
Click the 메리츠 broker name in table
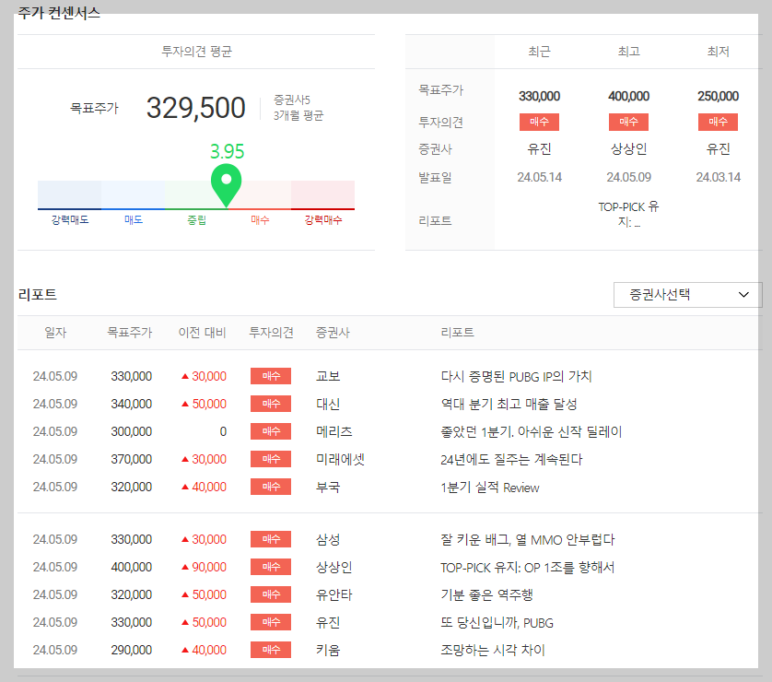coord(334,431)
